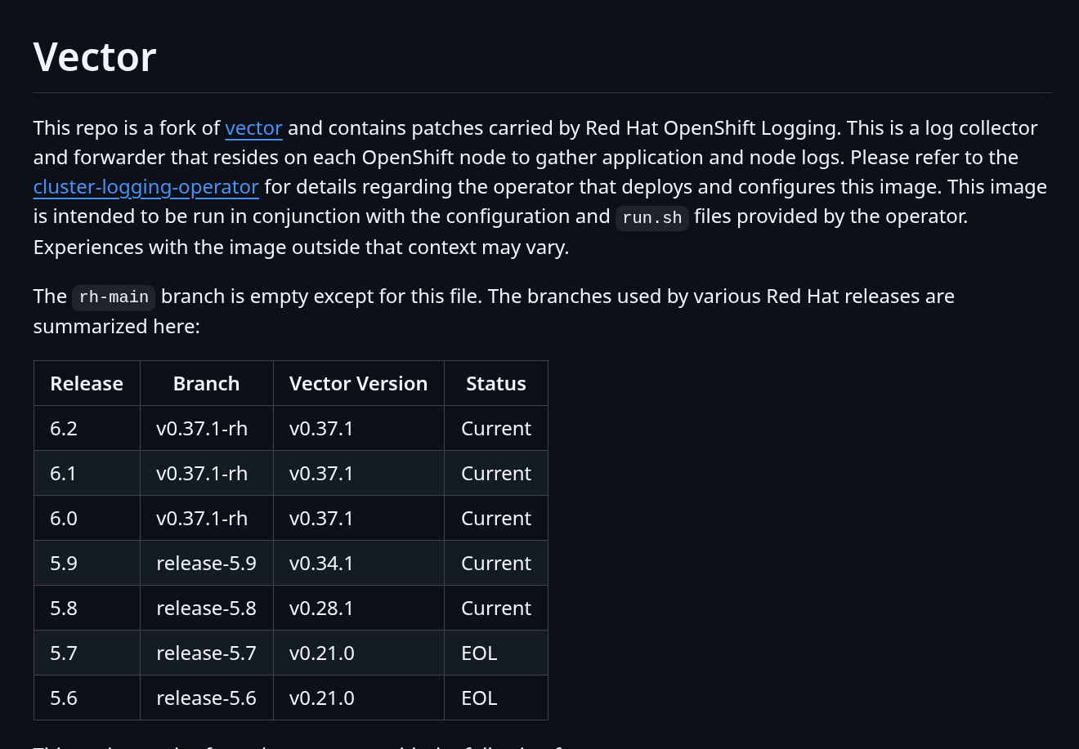Click the Release column header
The image size is (1079, 749).
tap(87, 384)
